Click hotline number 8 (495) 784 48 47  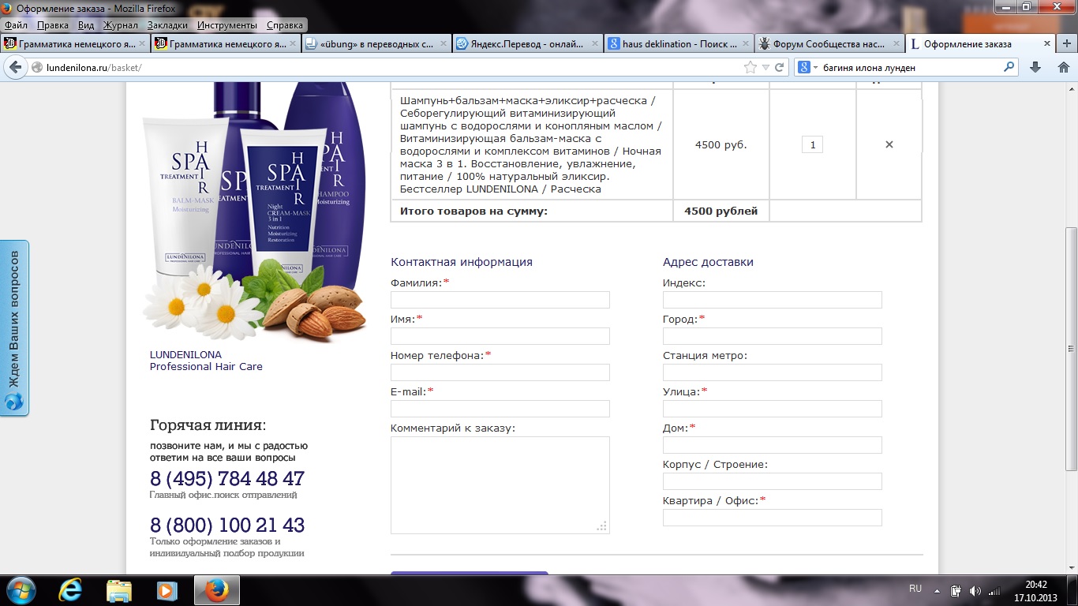[x=227, y=479]
